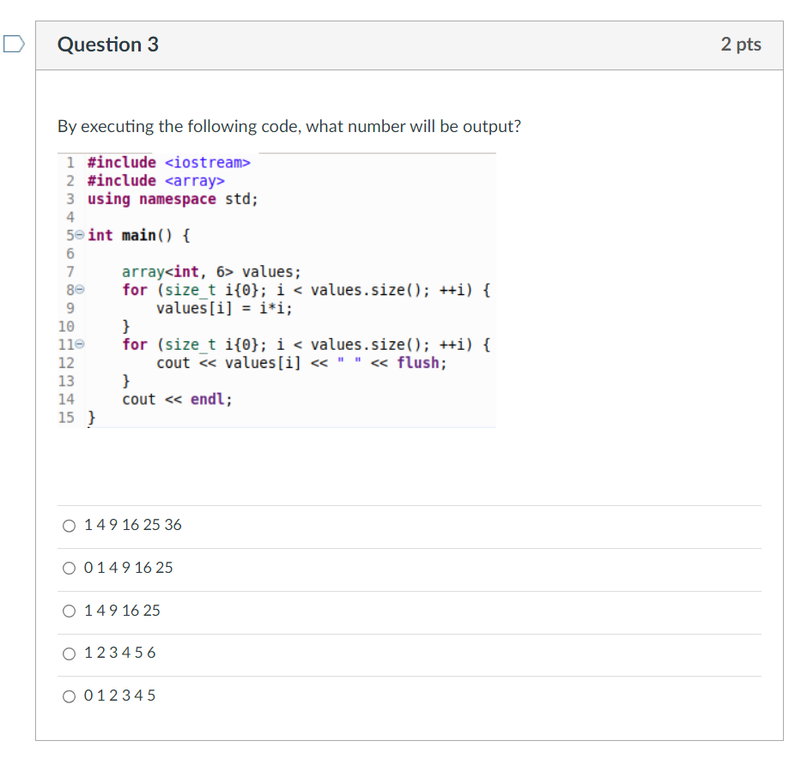807x765 pixels.
Task: Select answer "0 1 4 9 16 25"
Action: tap(69, 568)
